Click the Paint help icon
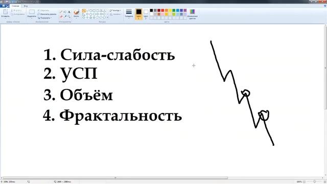 click(325, 6)
